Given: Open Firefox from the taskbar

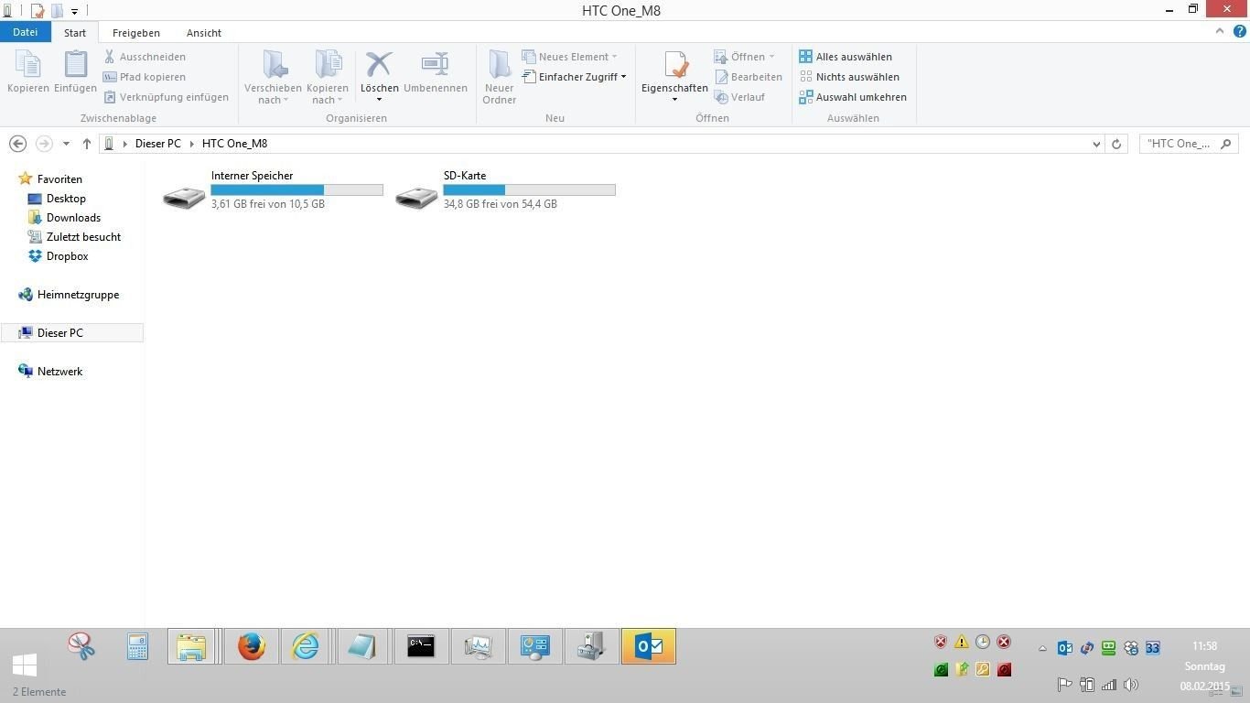Looking at the screenshot, I should pos(251,646).
